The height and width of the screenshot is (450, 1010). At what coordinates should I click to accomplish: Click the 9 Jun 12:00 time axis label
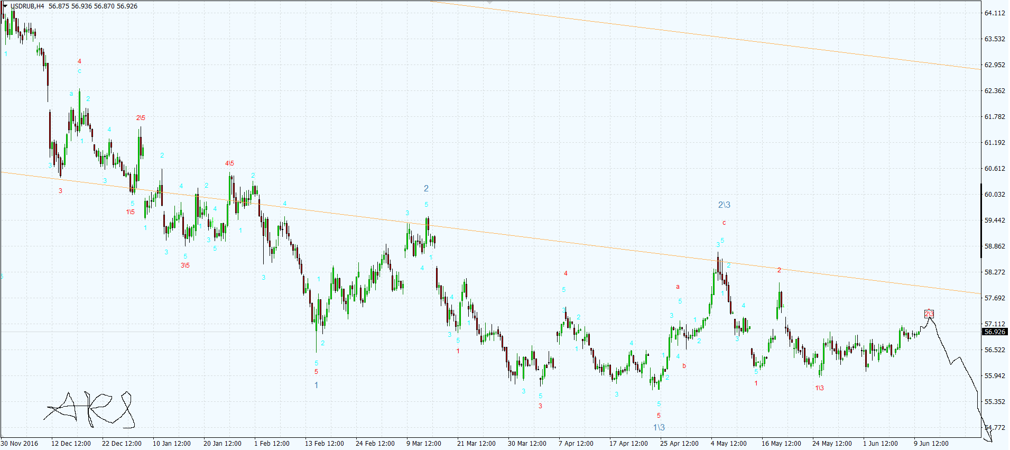click(x=931, y=444)
